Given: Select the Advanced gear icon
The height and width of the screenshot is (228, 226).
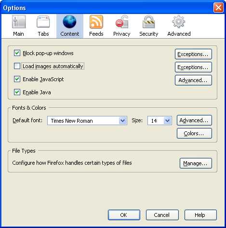Looking at the screenshot, I should (179, 22).
